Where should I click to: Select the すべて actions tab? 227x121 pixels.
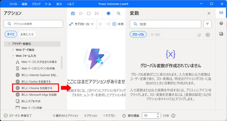pyautogui.click(x=11, y=34)
